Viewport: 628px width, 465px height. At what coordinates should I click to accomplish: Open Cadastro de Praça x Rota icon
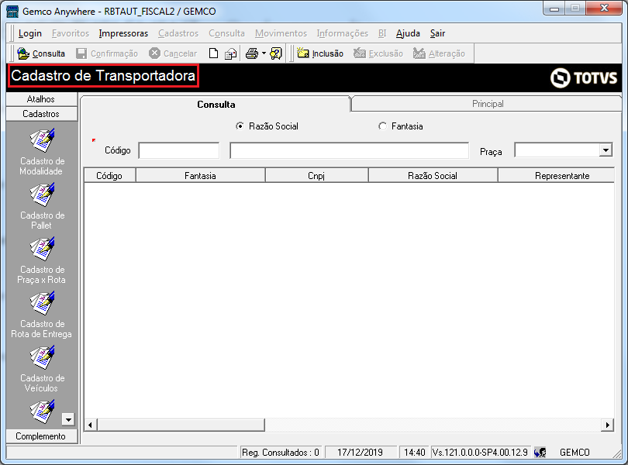(x=42, y=249)
